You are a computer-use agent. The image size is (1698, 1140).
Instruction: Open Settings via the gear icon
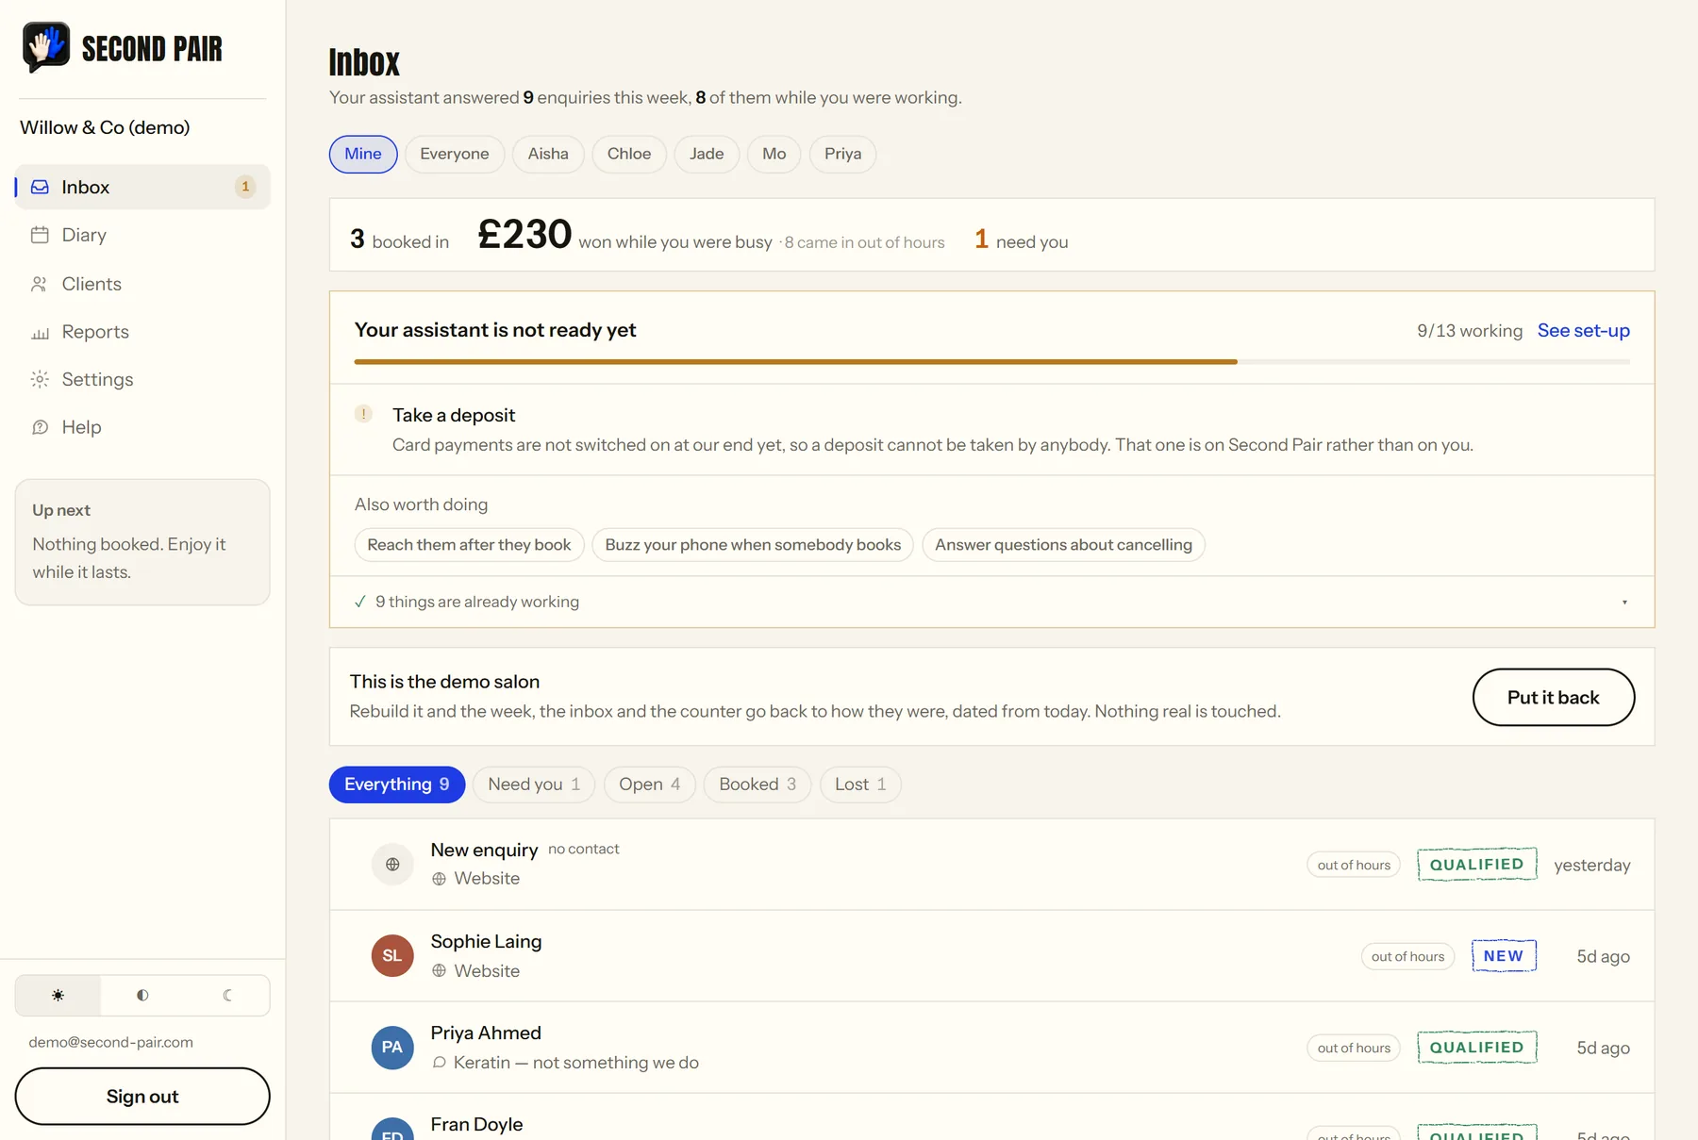pyautogui.click(x=40, y=379)
